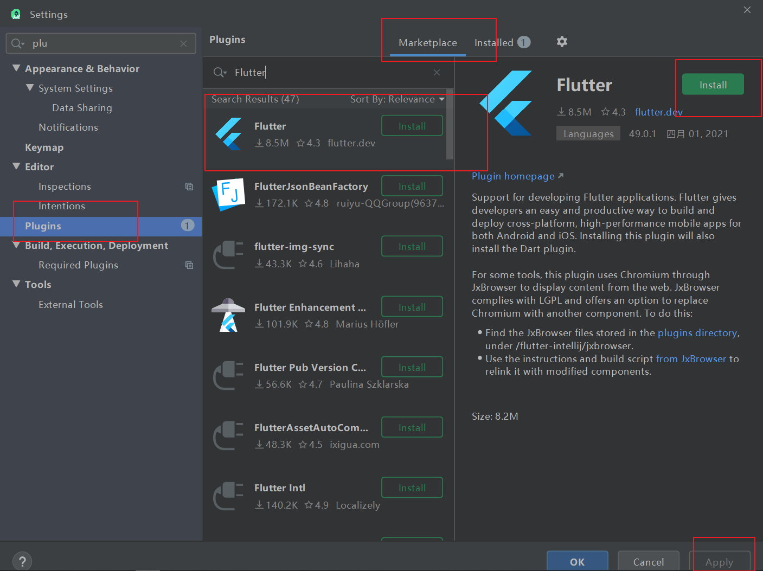Click the Plugins update count badge

188,226
